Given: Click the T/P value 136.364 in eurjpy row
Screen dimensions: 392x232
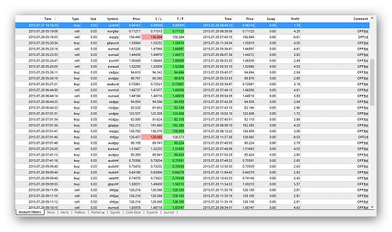Looking at the screenshot, I should pos(178,37).
